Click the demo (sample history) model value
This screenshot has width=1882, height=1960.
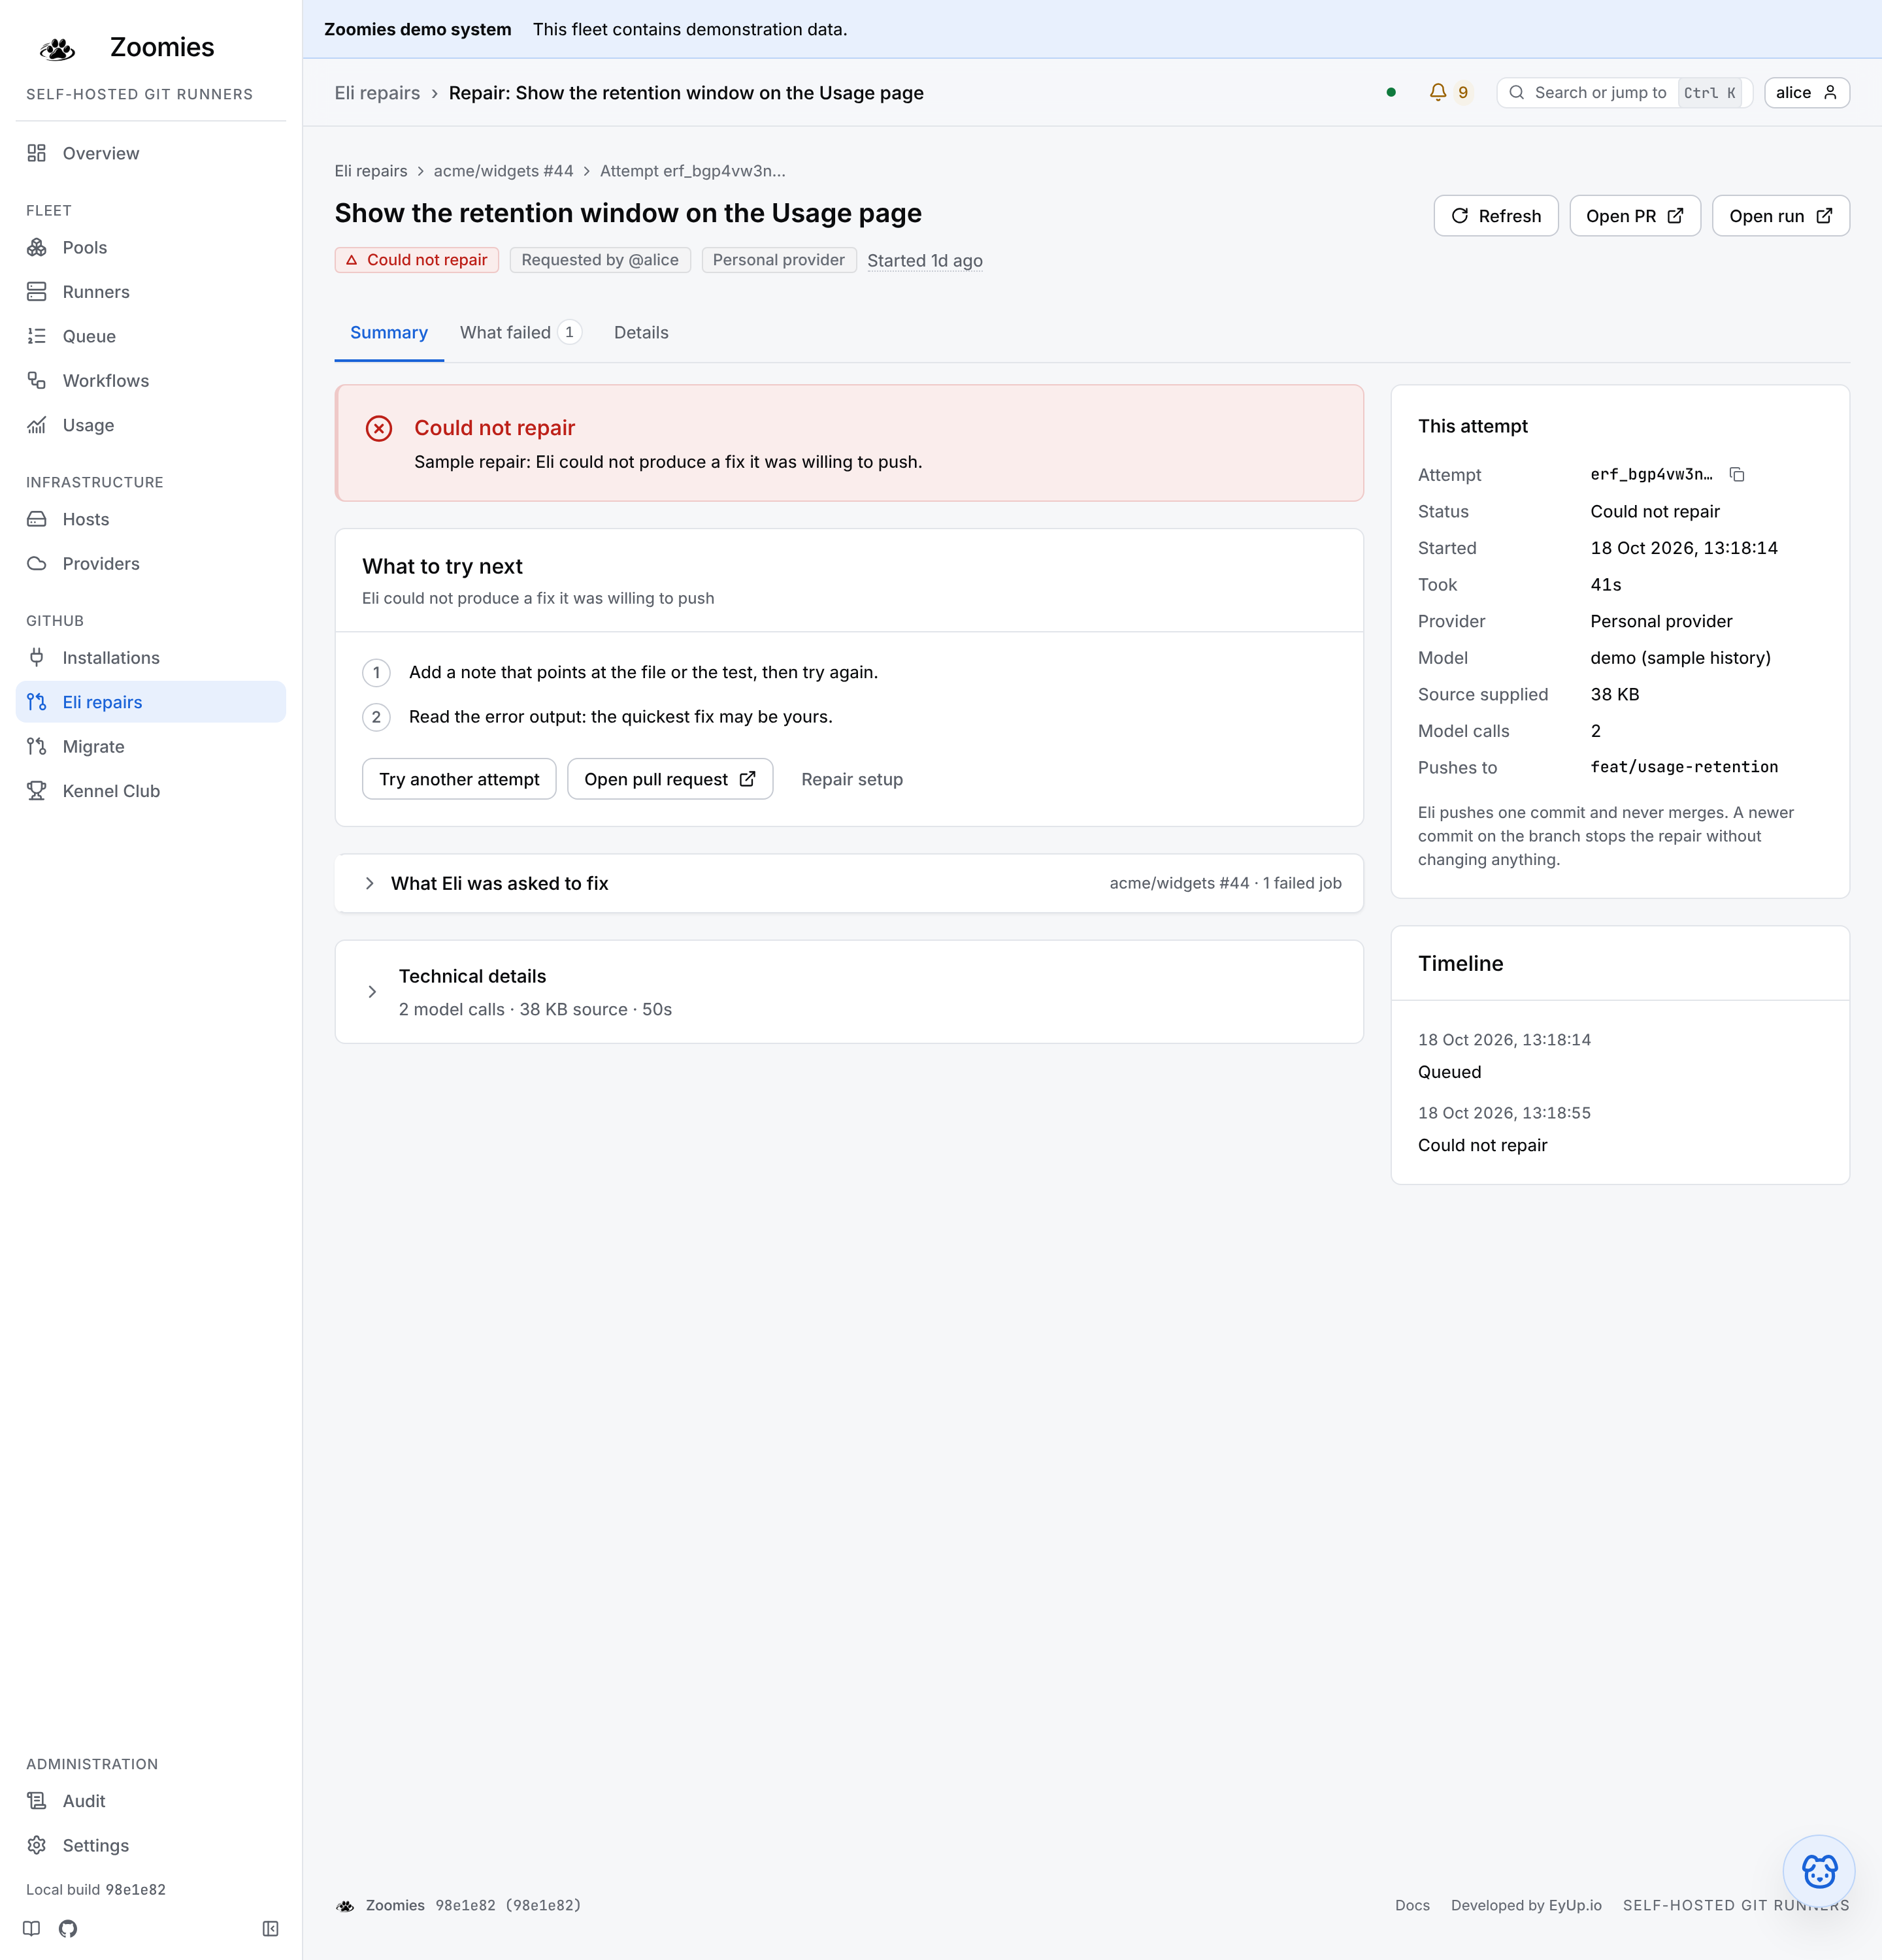[x=1680, y=658]
